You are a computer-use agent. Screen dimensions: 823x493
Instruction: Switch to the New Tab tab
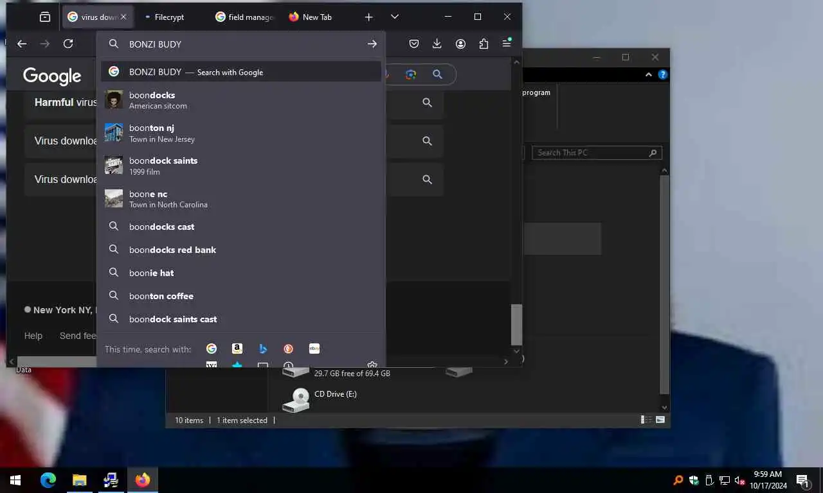click(x=318, y=17)
